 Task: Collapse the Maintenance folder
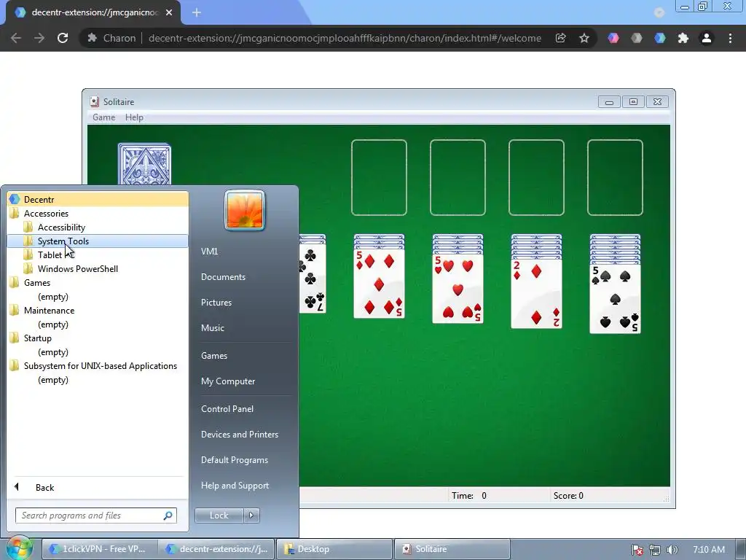[x=98, y=311]
